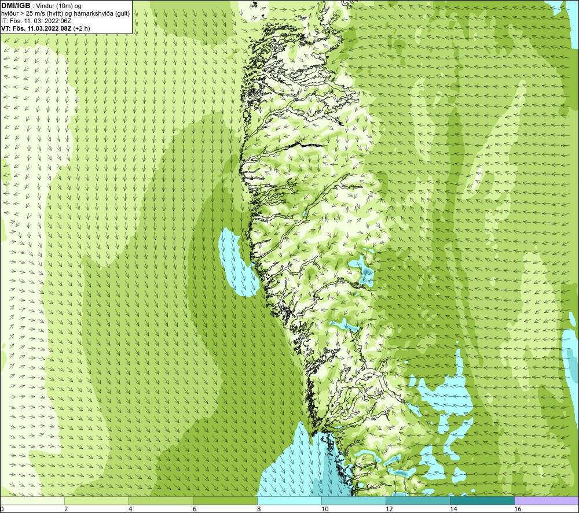Click the legend scale label "4"
Viewport: 579px width, 513px height.
click(130, 509)
